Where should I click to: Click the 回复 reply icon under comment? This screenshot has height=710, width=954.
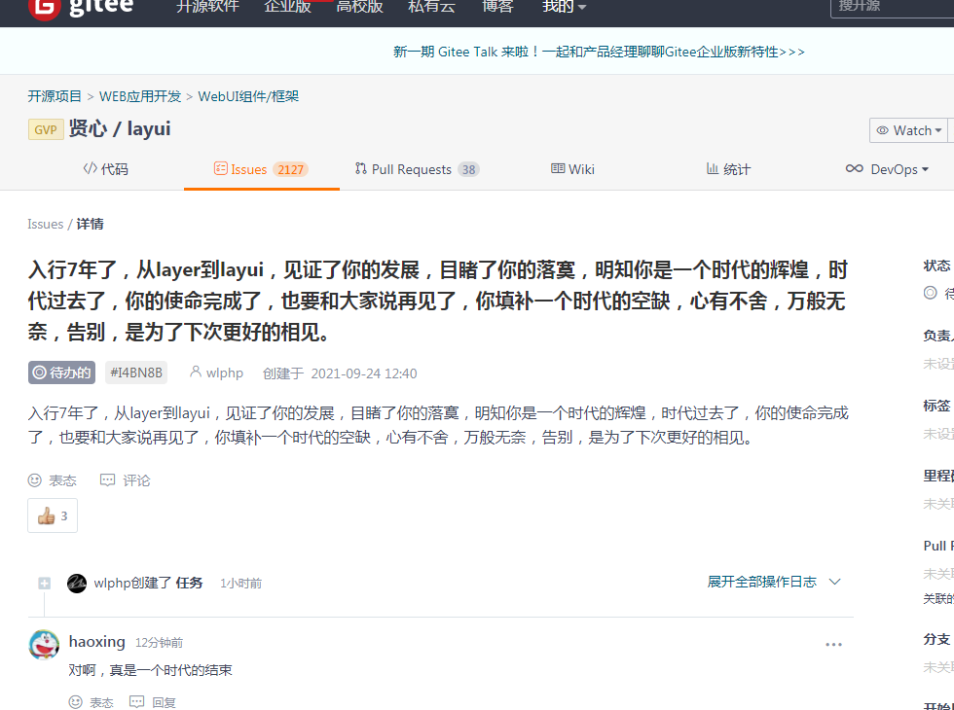click(x=137, y=701)
